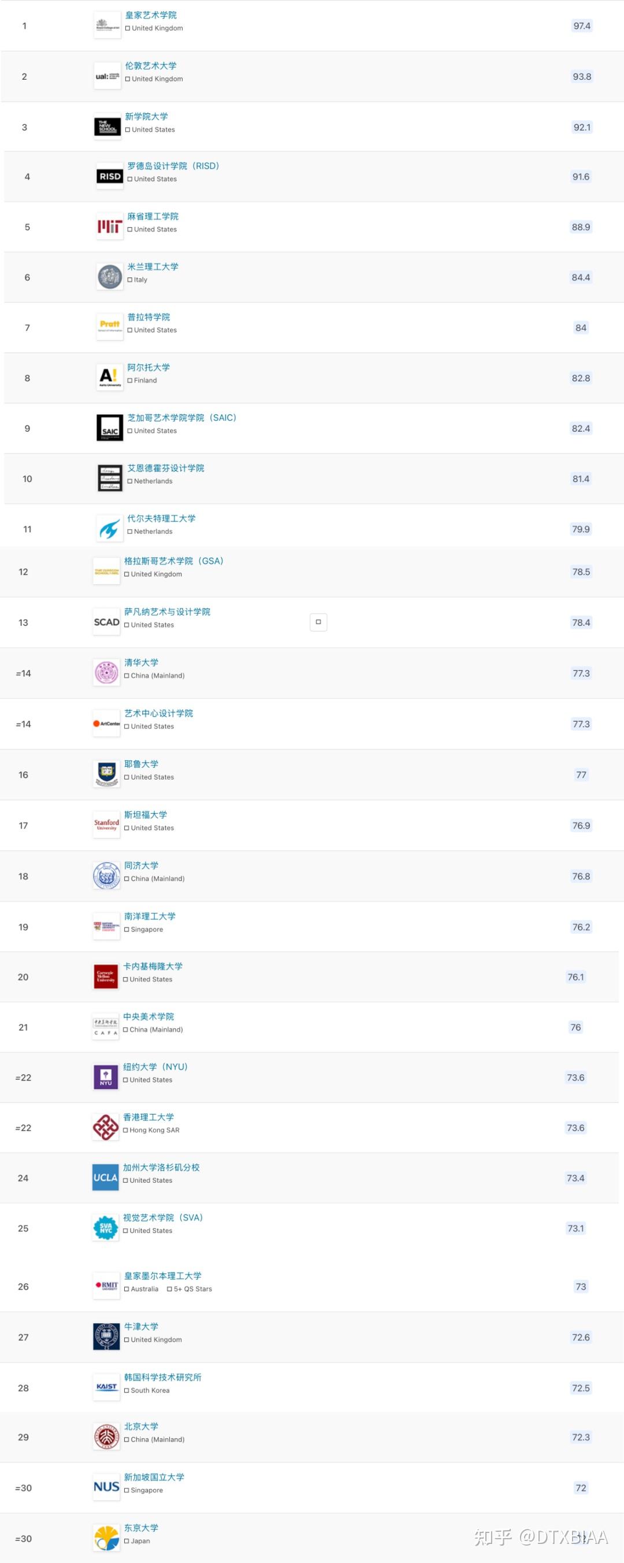The image size is (624, 1563).
Task: Click the black SAIC logo
Action: [110, 428]
